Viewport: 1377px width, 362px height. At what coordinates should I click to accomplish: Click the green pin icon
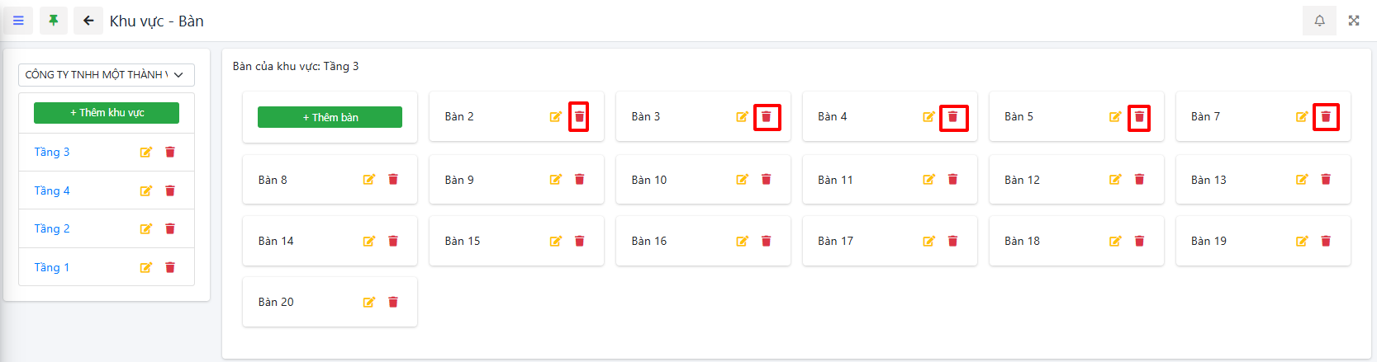pyautogui.click(x=54, y=21)
